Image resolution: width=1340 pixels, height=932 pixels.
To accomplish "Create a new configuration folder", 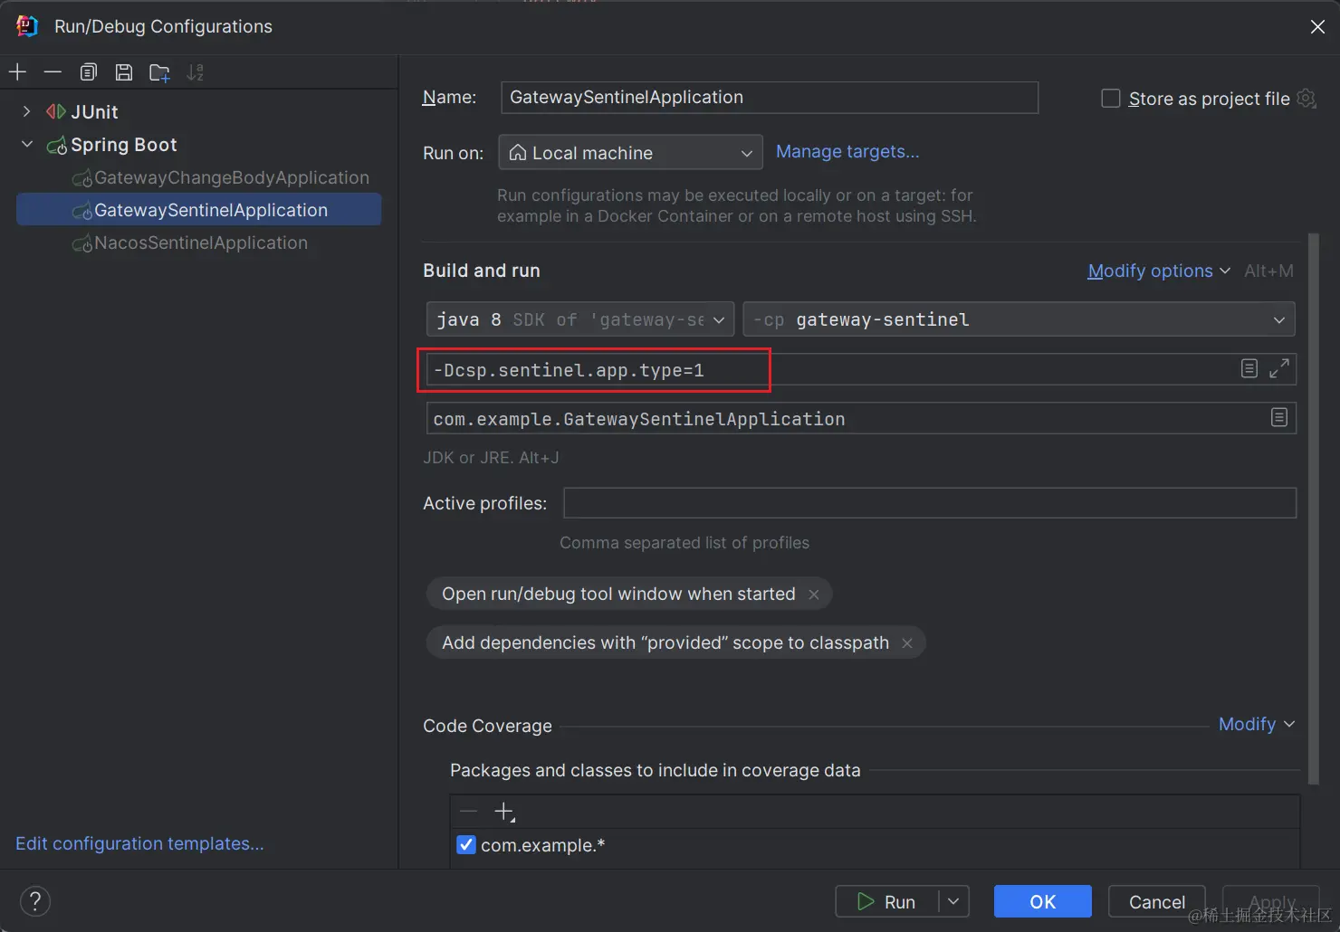I will 159,72.
